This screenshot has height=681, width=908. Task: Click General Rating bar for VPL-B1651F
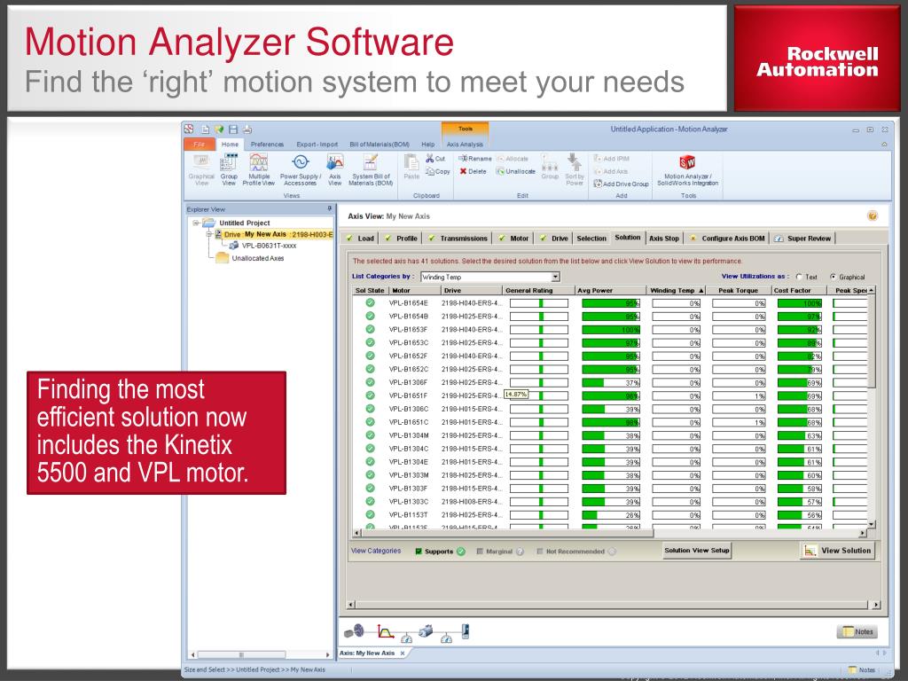tap(538, 396)
